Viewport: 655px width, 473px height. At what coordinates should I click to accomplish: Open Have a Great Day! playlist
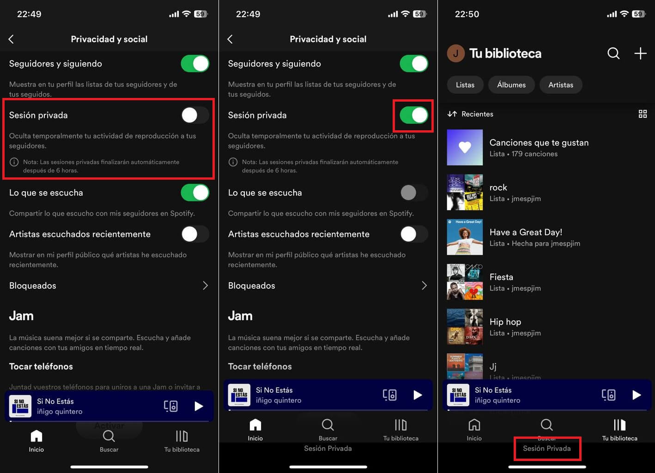click(x=547, y=237)
